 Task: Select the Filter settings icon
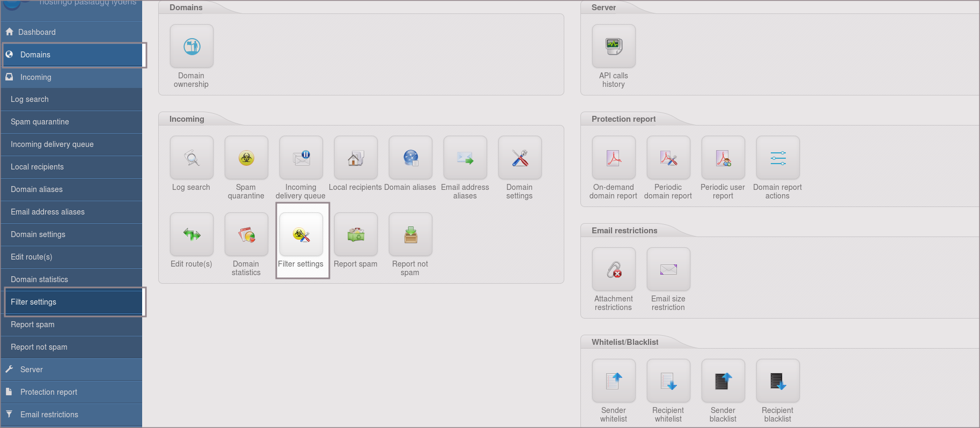coord(301,235)
